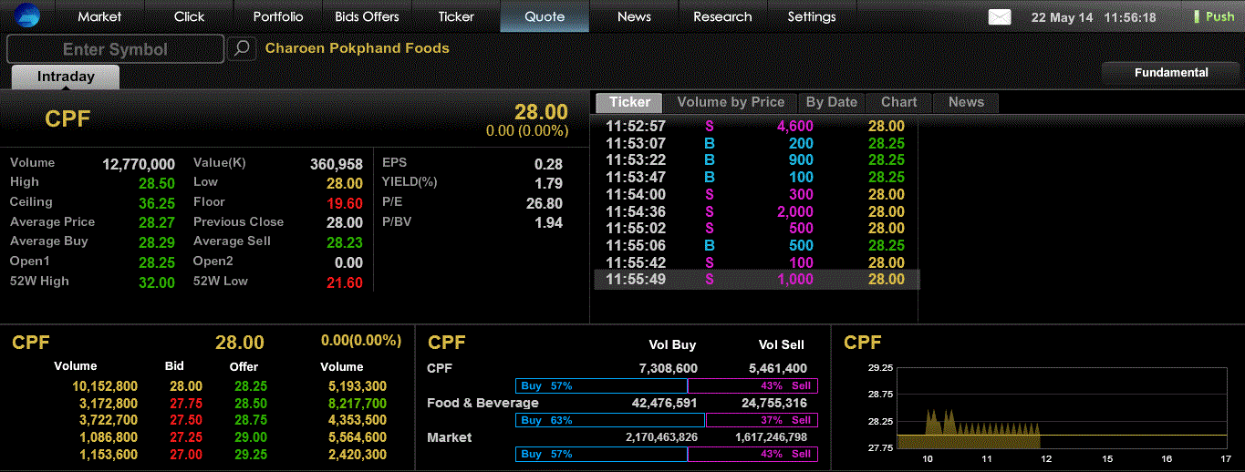Switch to the Chart tab
Screen dimensions: 1245x472
point(898,102)
